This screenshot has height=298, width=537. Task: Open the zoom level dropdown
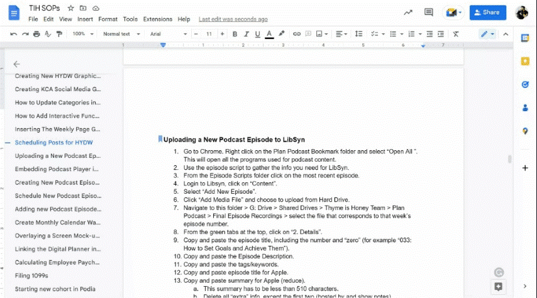(81, 34)
